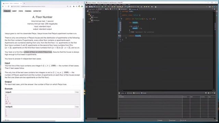The image size is (219, 123).
Task: Open the Run menu in Eclipse
Action: click(119, 4)
